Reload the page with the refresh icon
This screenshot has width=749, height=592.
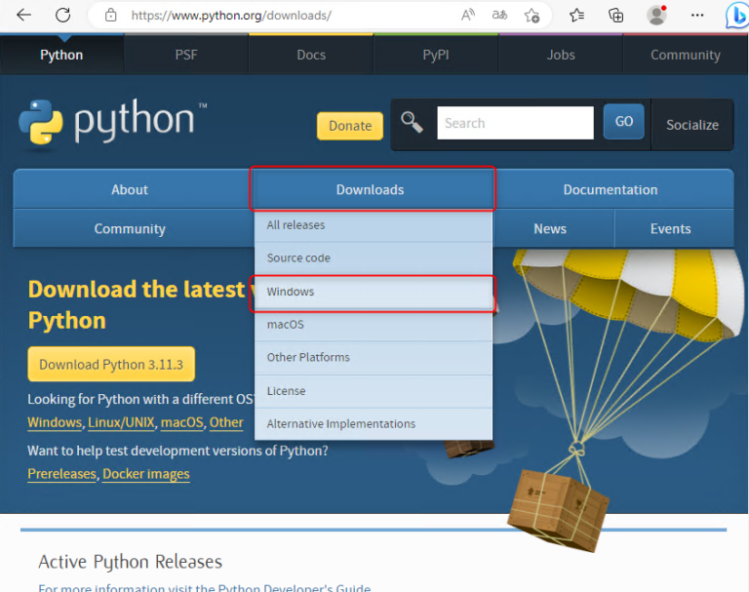(x=62, y=15)
